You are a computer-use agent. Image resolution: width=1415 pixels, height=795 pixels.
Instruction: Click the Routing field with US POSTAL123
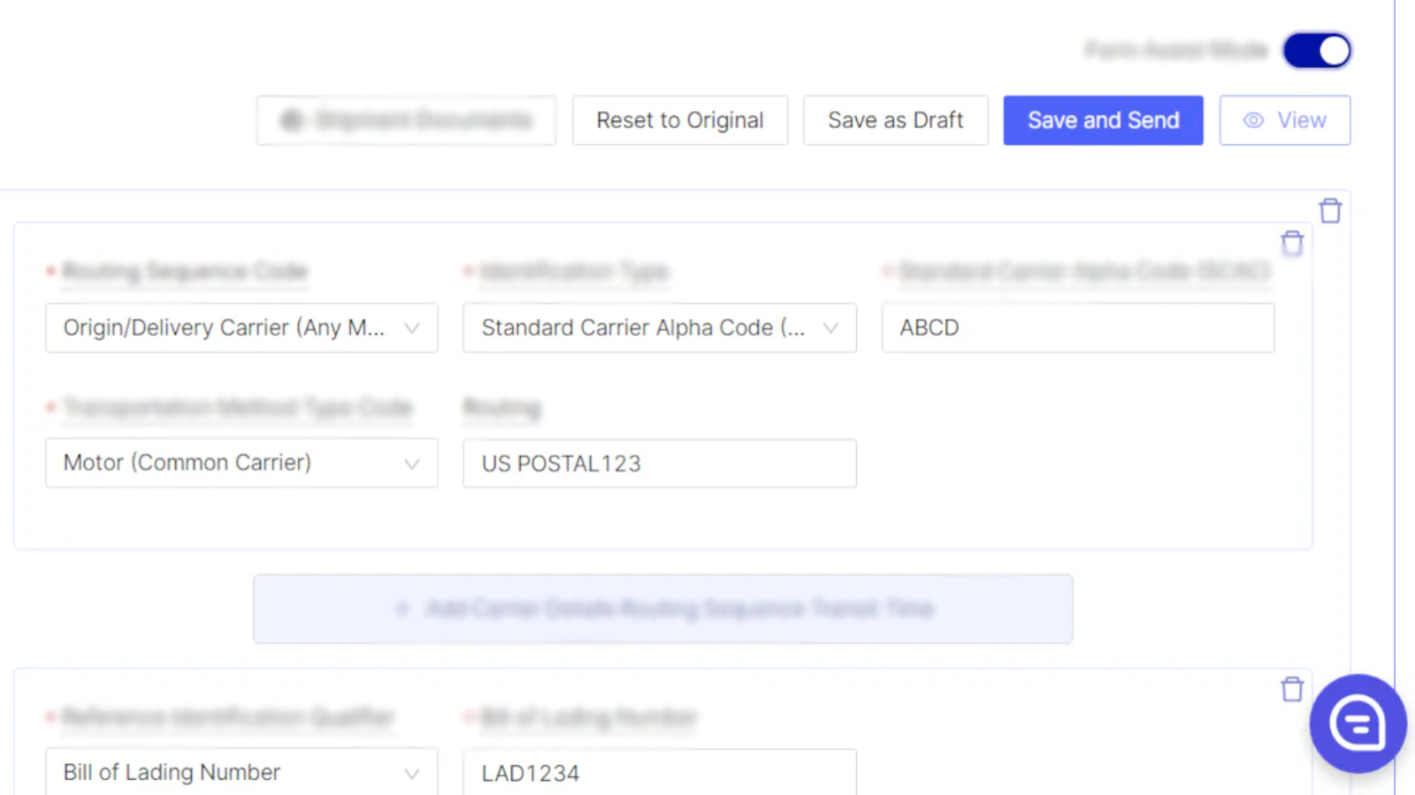tap(660, 463)
